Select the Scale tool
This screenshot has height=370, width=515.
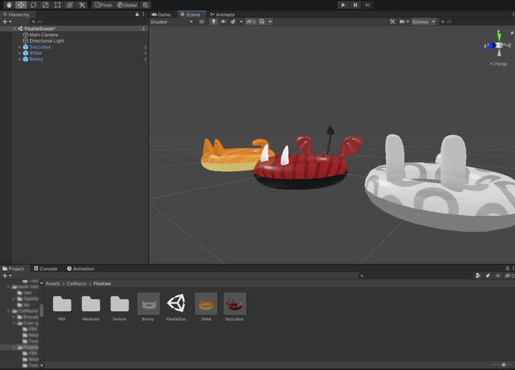[45, 5]
